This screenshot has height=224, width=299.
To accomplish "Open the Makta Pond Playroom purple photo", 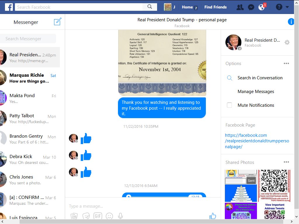I will [241, 211].
